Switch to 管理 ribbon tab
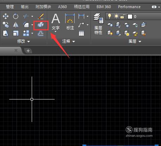This screenshot has height=146, width=161. pyautogui.click(x=10, y=7)
